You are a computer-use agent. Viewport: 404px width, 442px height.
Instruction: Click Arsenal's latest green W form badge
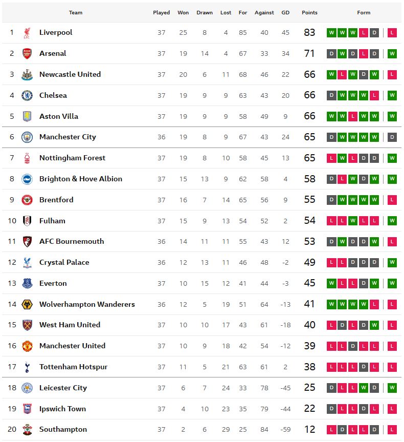(x=392, y=54)
